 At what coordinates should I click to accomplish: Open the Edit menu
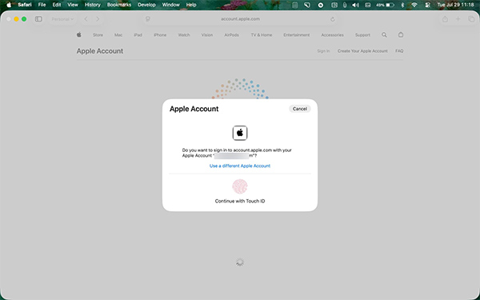57,5
